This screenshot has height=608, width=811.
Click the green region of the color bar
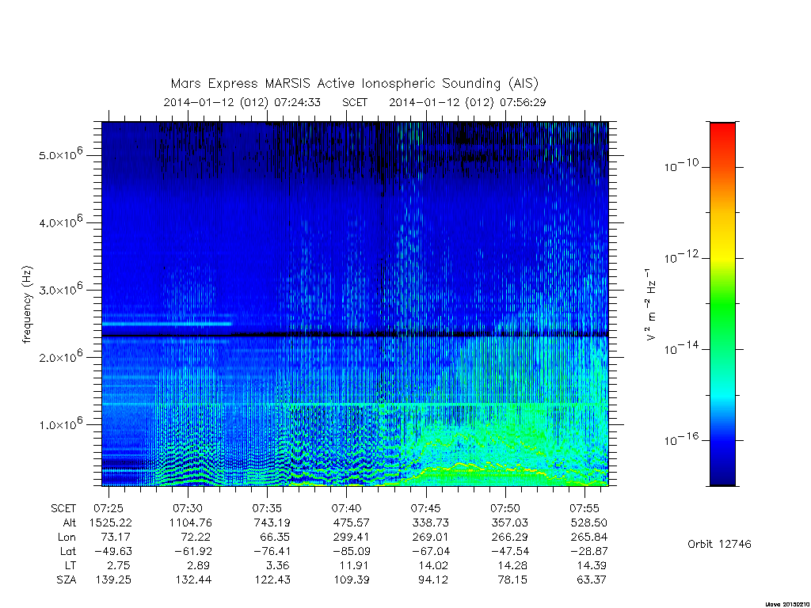pyautogui.click(x=722, y=305)
